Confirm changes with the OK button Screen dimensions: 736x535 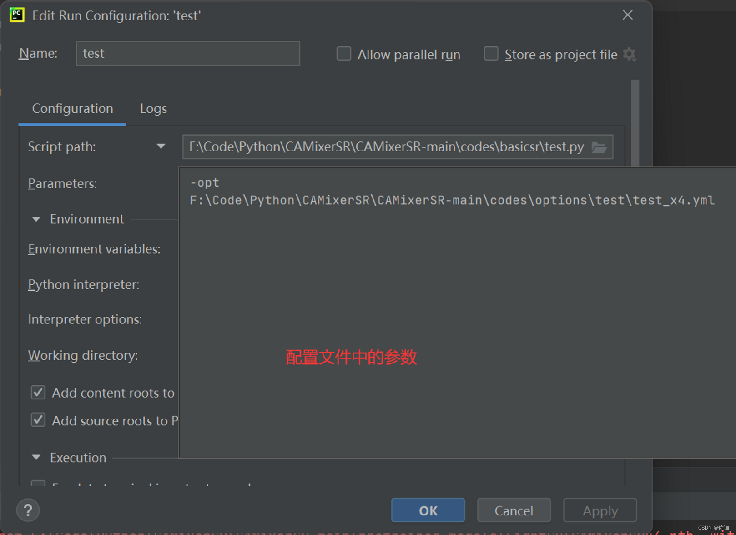point(428,510)
